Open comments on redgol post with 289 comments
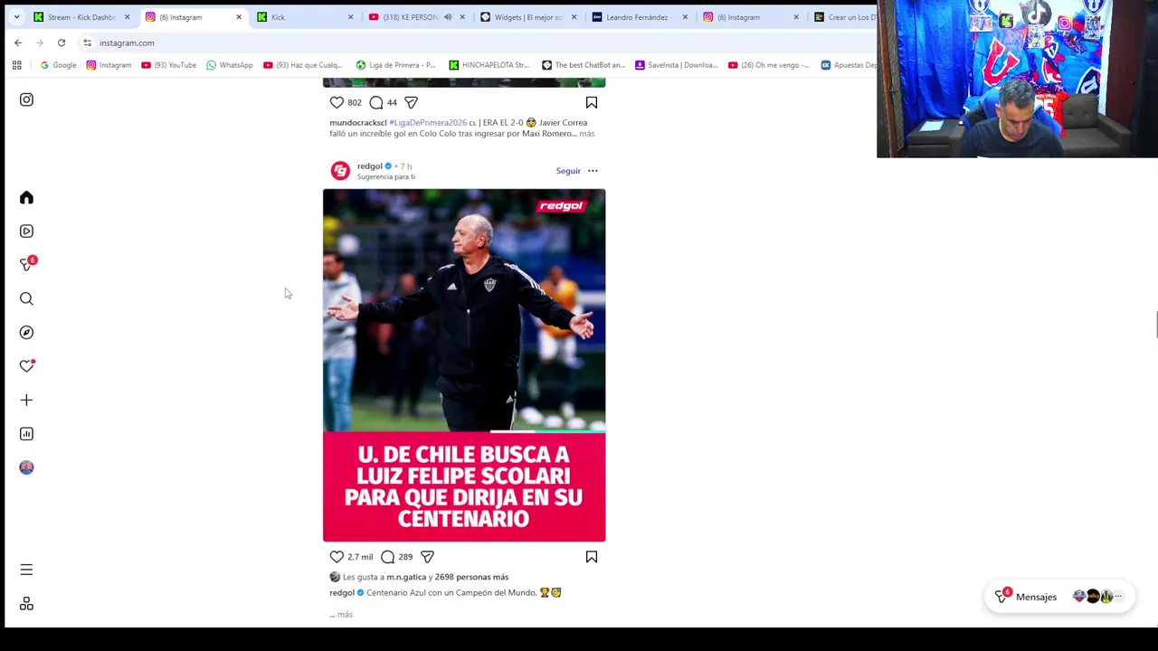1158x651 pixels. coord(388,557)
